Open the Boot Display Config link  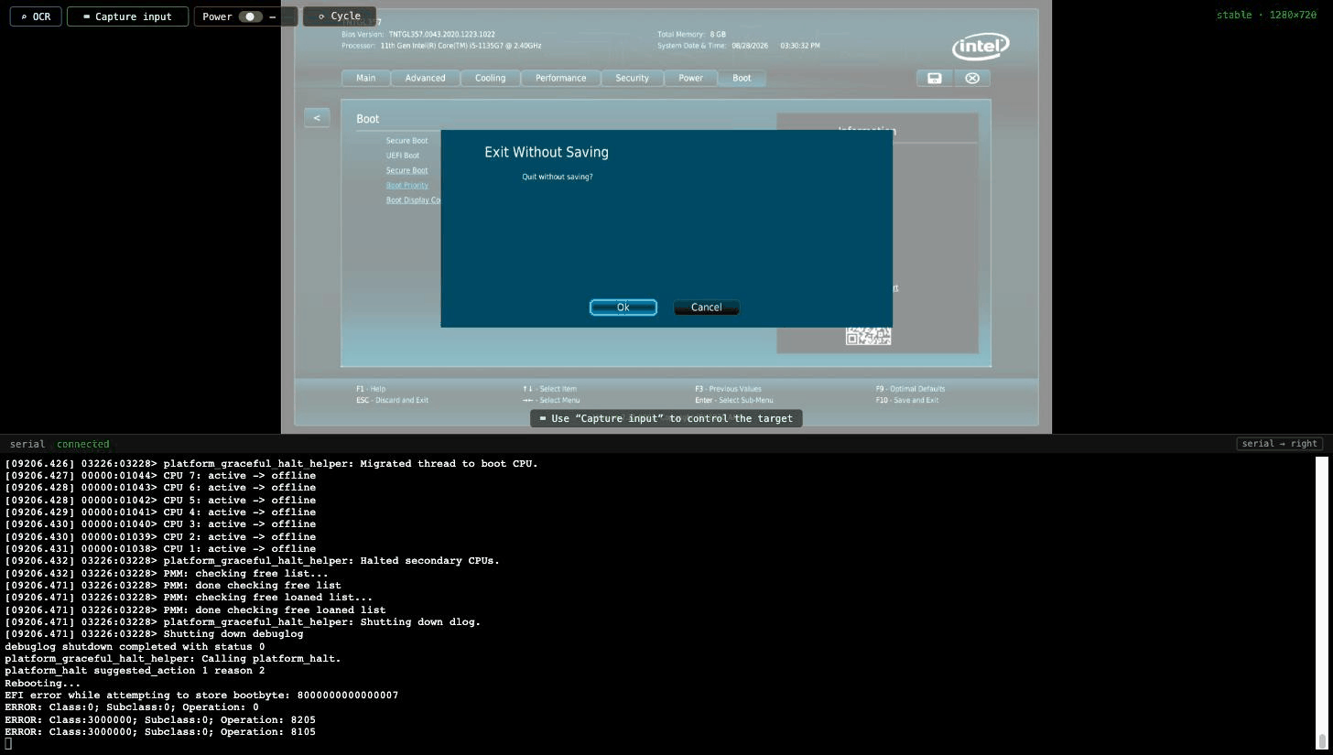pos(414,200)
